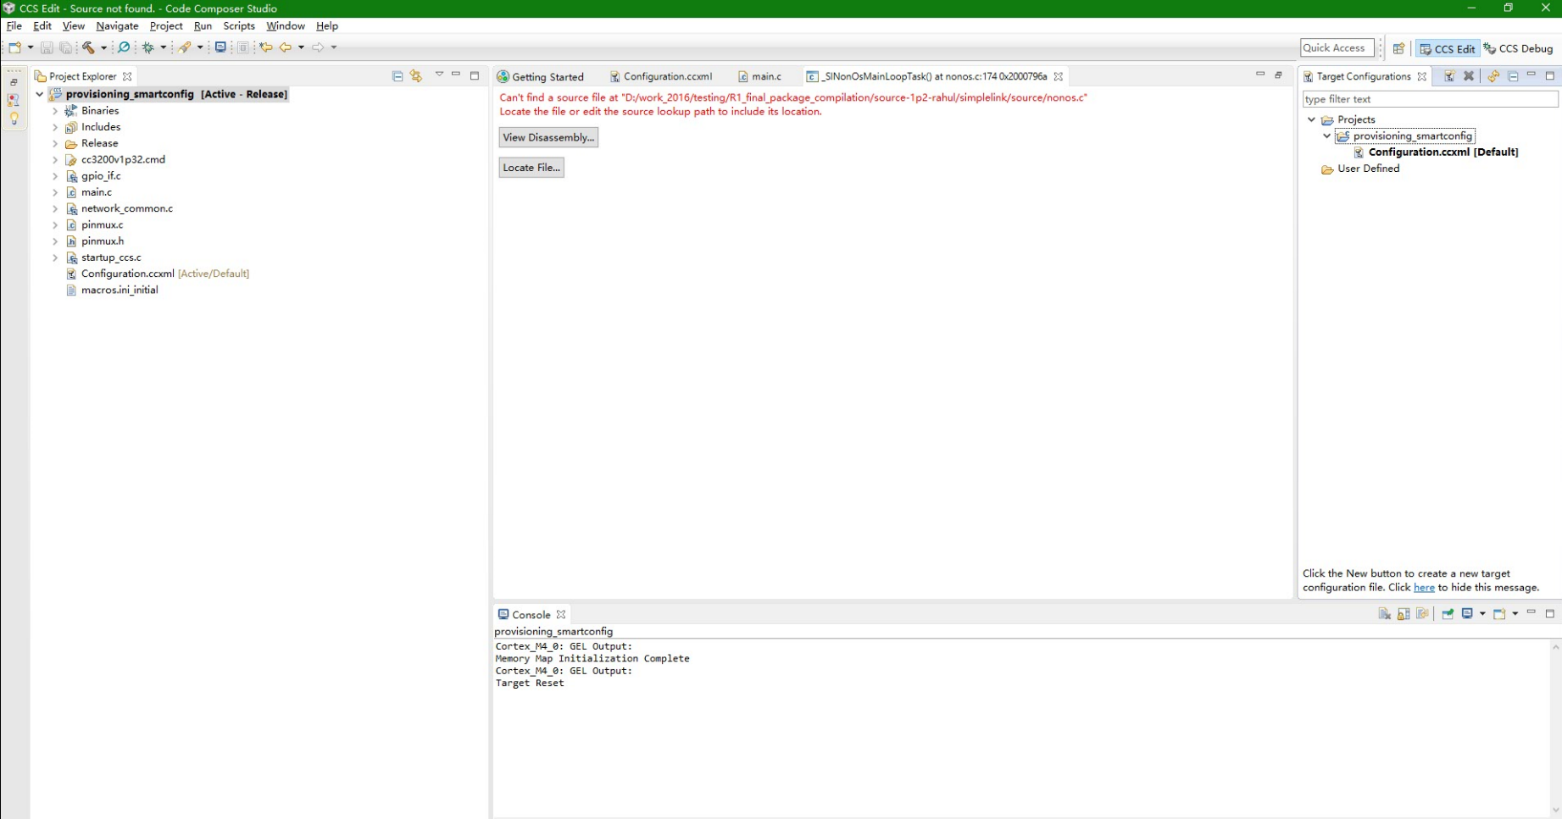
Task: Open the Scripts menu
Action: tap(239, 26)
